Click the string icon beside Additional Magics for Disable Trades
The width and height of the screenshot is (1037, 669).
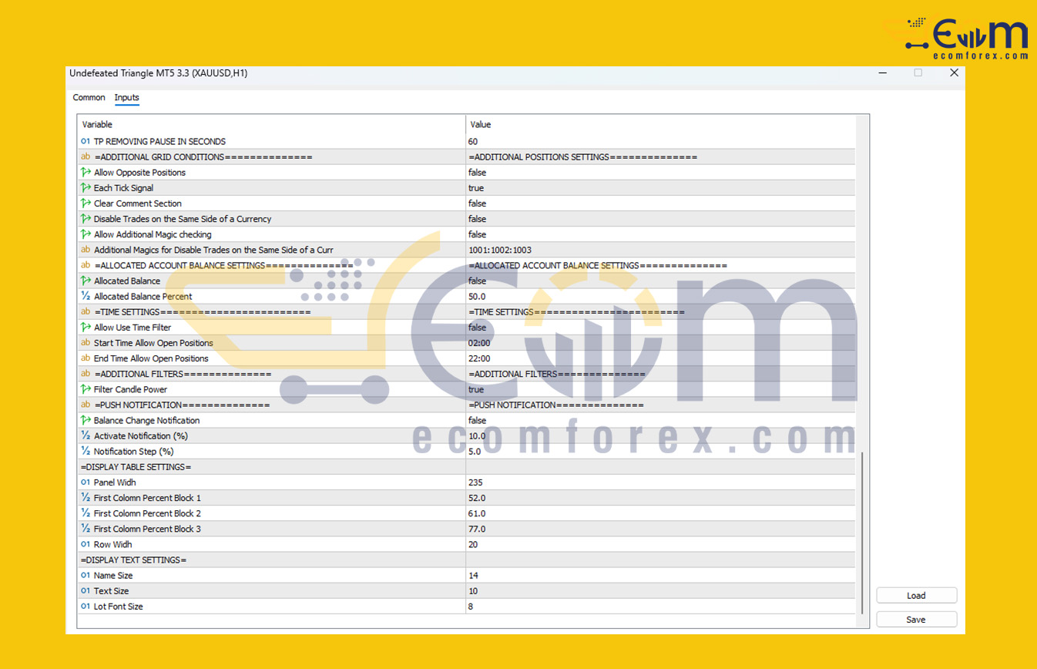coord(86,250)
